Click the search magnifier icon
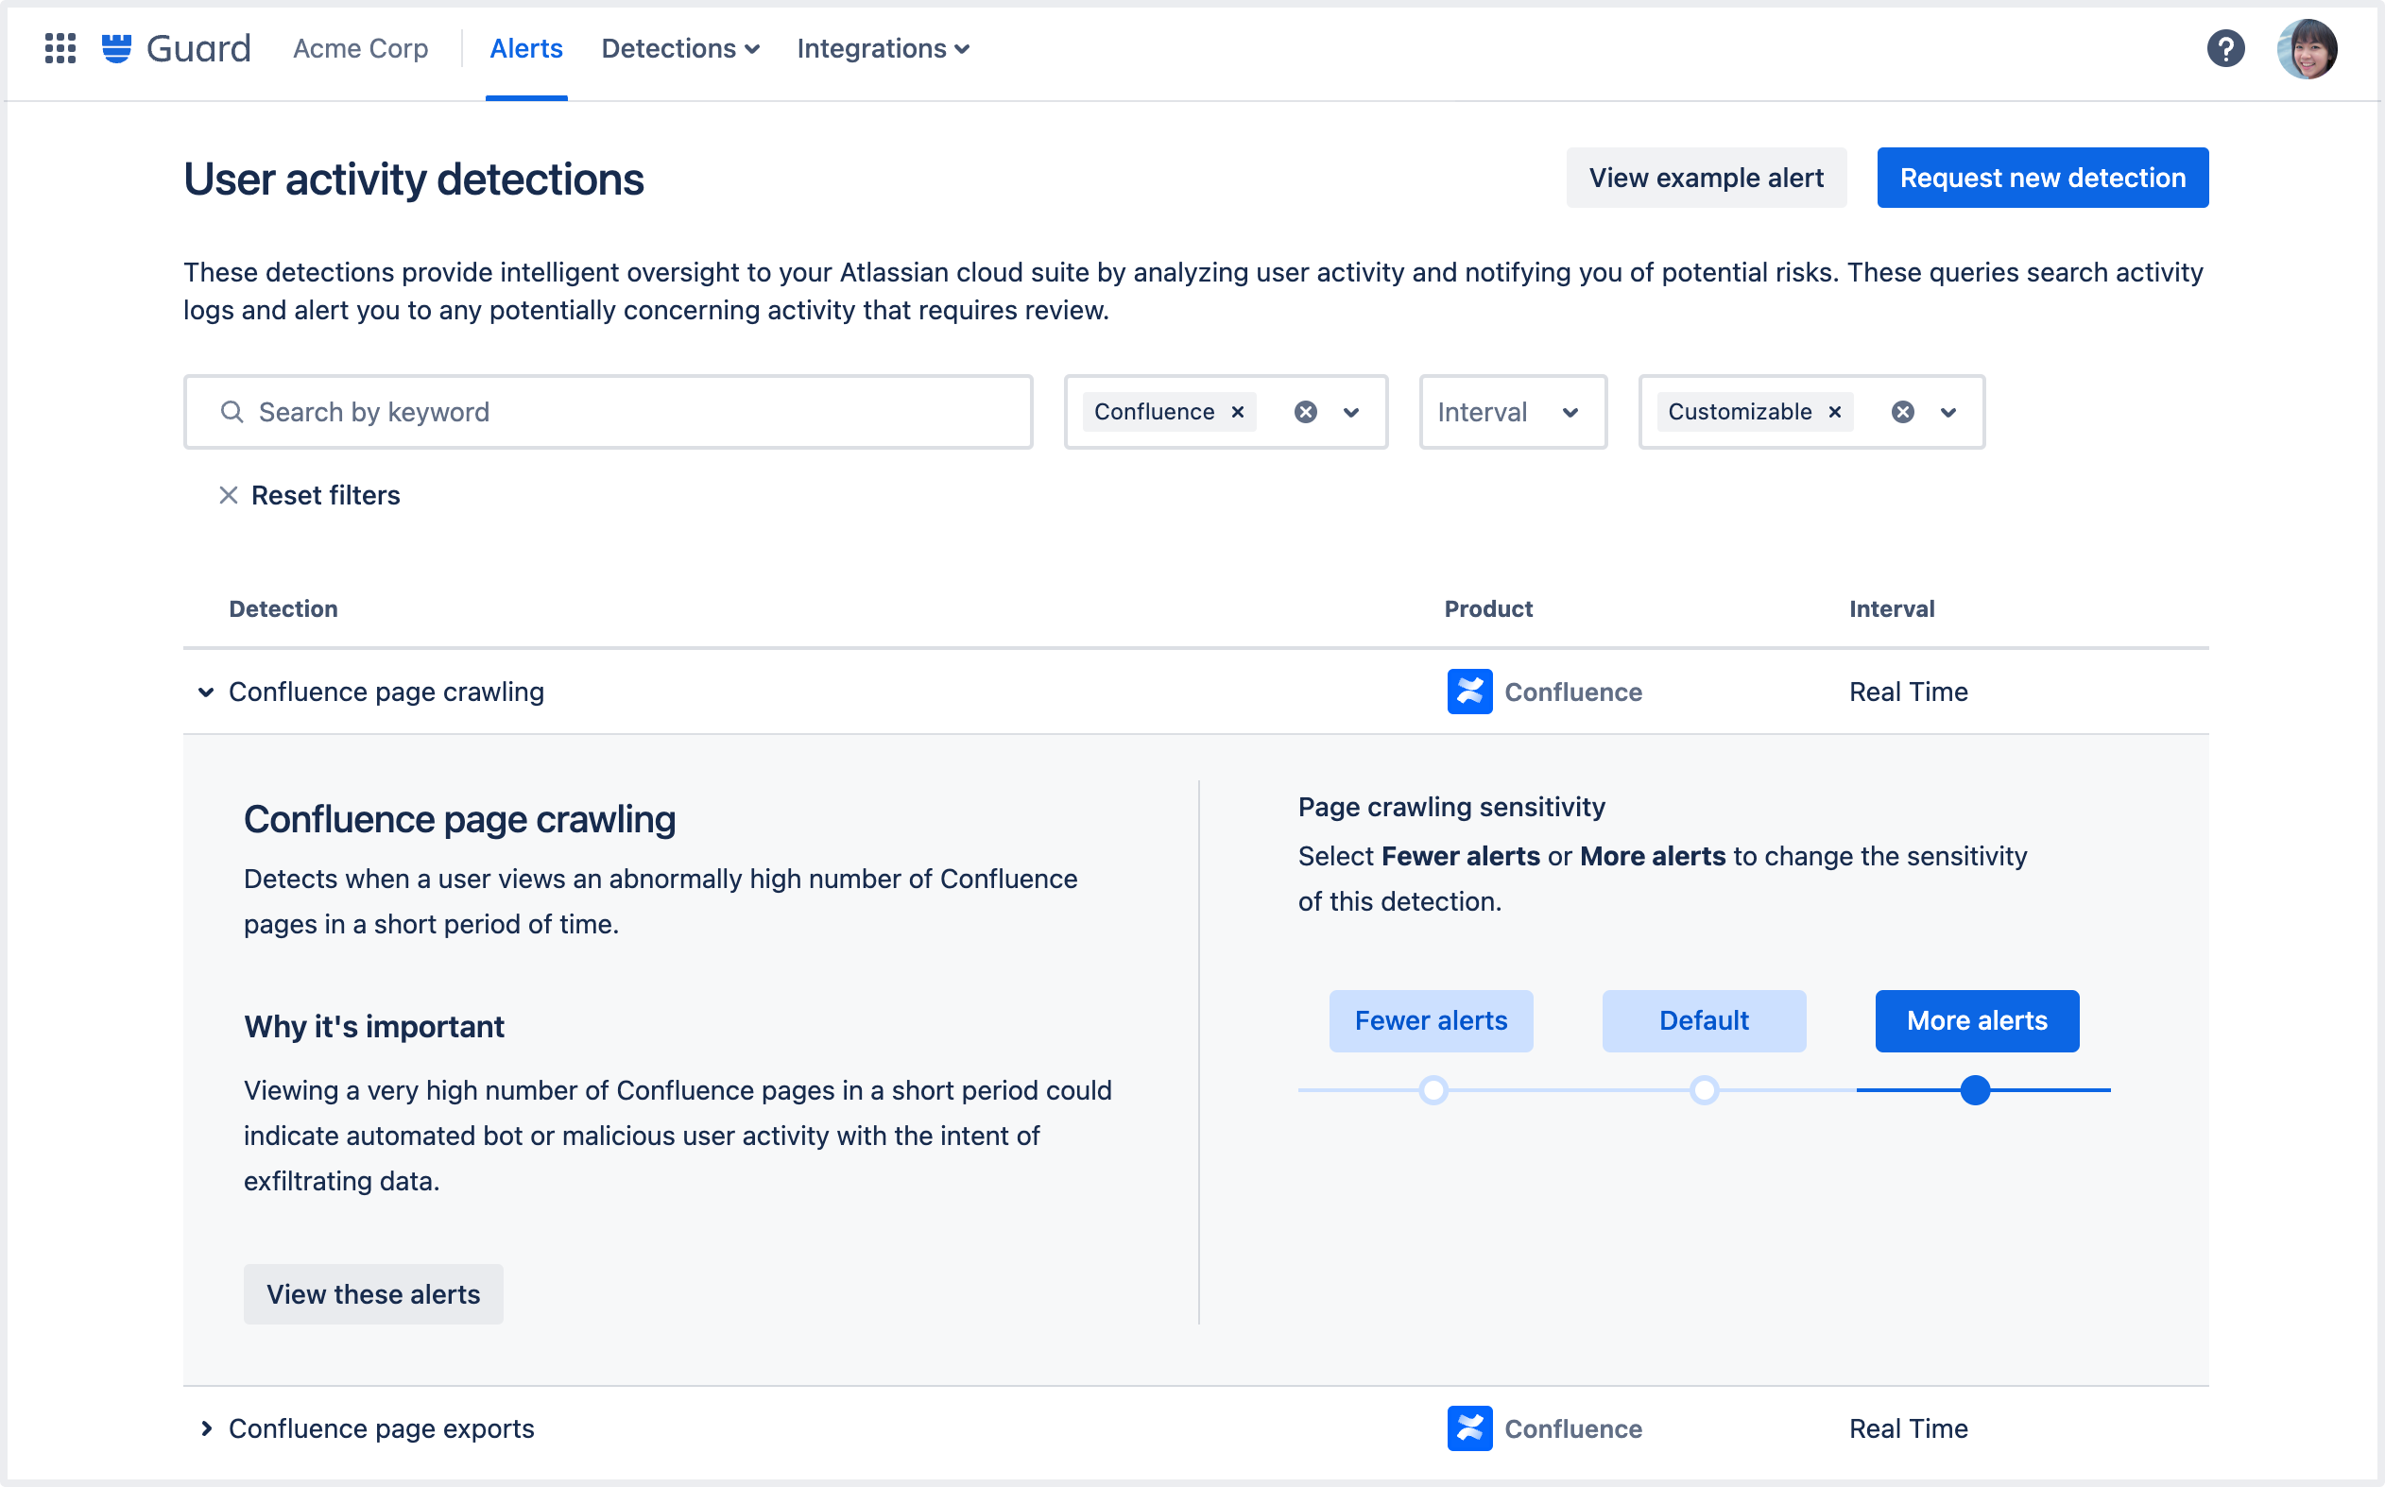2385x1487 pixels. pyautogui.click(x=232, y=412)
